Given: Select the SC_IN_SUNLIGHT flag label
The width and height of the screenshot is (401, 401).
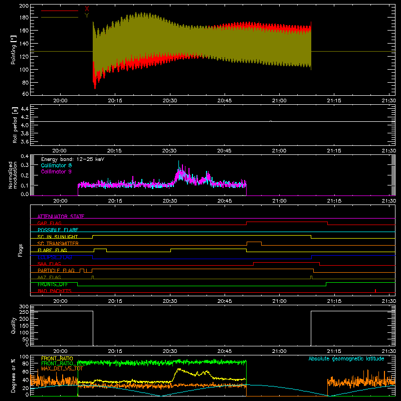Looking at the screenshot, I should 58,237.
